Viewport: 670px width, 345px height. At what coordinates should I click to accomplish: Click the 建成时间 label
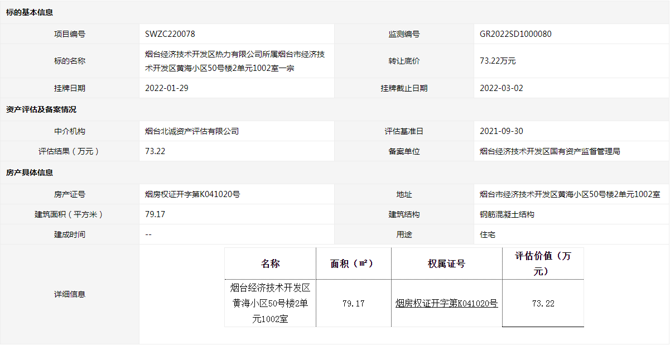click(70, 234)
